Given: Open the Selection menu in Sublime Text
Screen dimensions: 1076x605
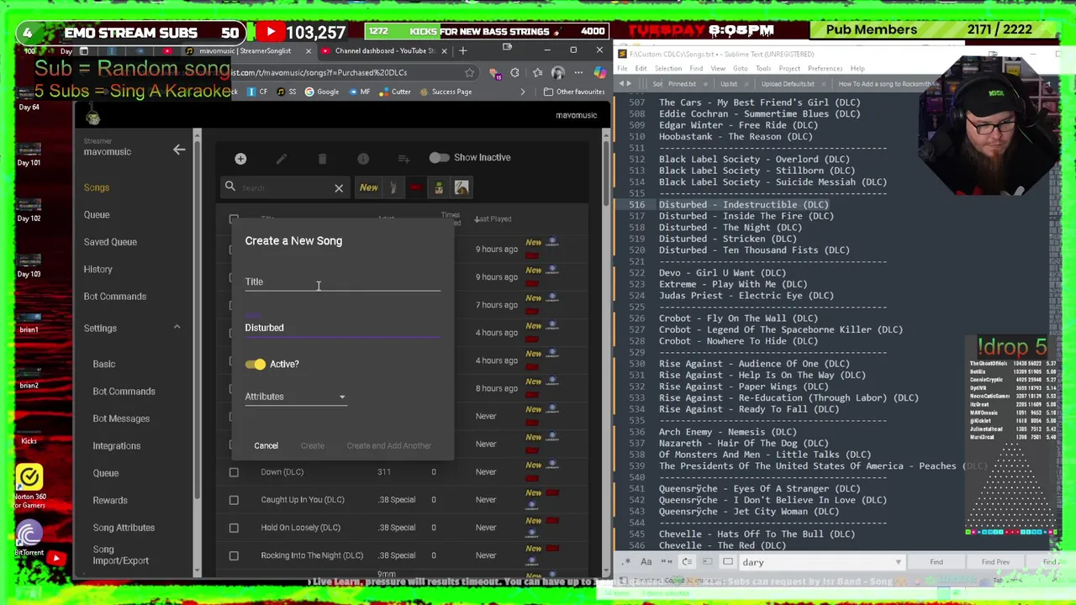Looking at the screenshot, I should [x=668, y=69].
